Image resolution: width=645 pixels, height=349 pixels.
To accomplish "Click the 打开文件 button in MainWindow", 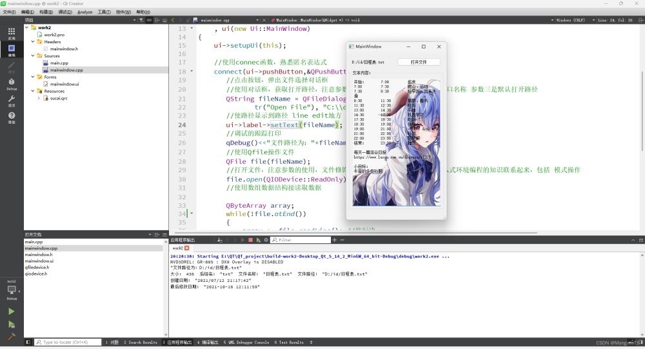I will click(419, 62).
